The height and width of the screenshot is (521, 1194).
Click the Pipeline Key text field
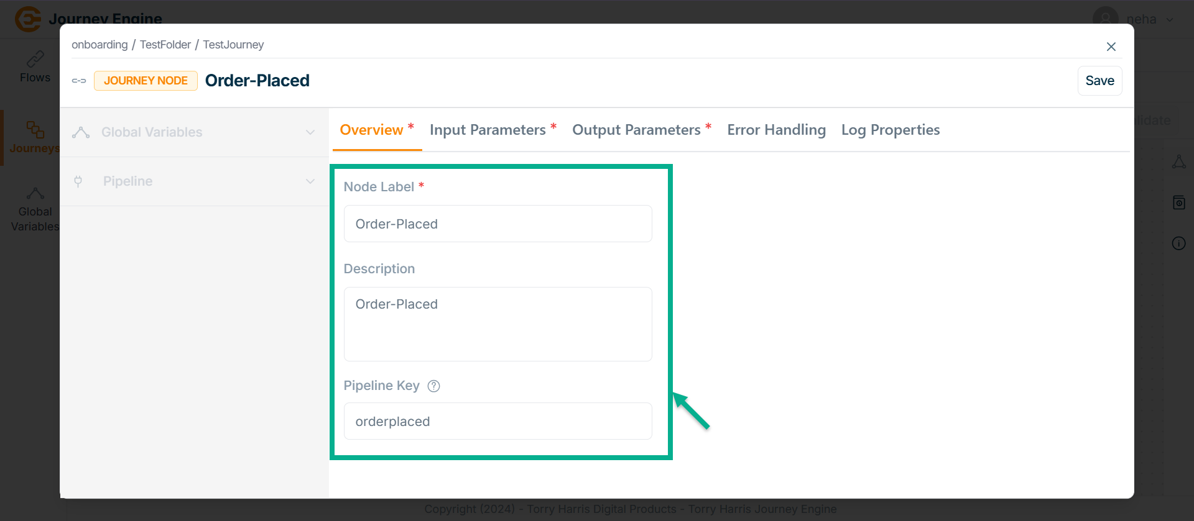pos(497,421)
